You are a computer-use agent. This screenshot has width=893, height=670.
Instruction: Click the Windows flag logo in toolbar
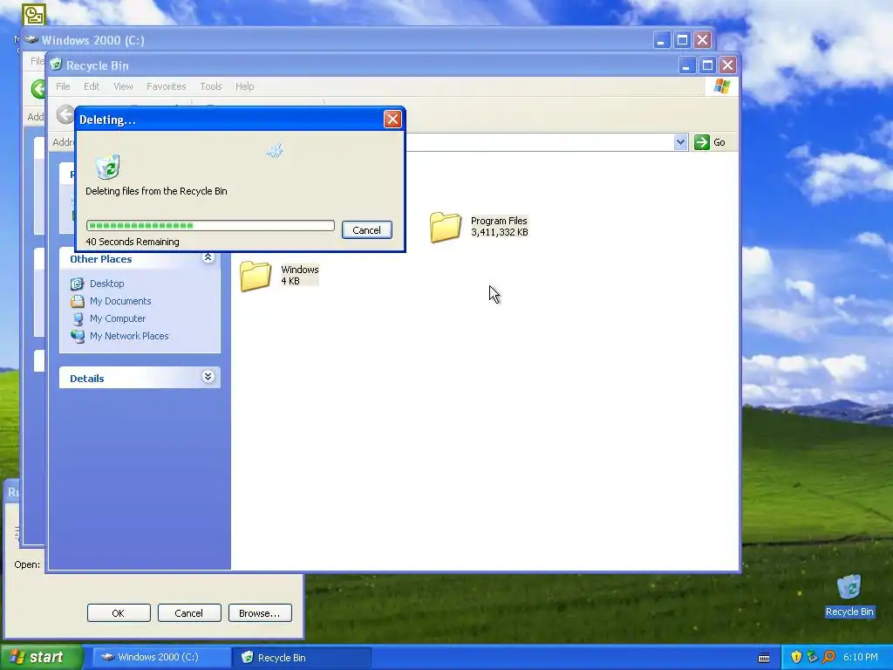click(x=722, y=86)
